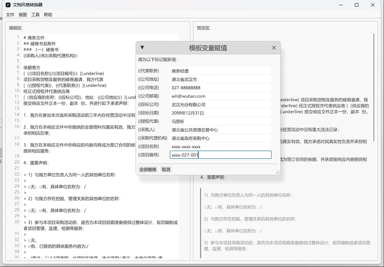Click the 代表职务 value field showing 商务经理

point(220,71)
